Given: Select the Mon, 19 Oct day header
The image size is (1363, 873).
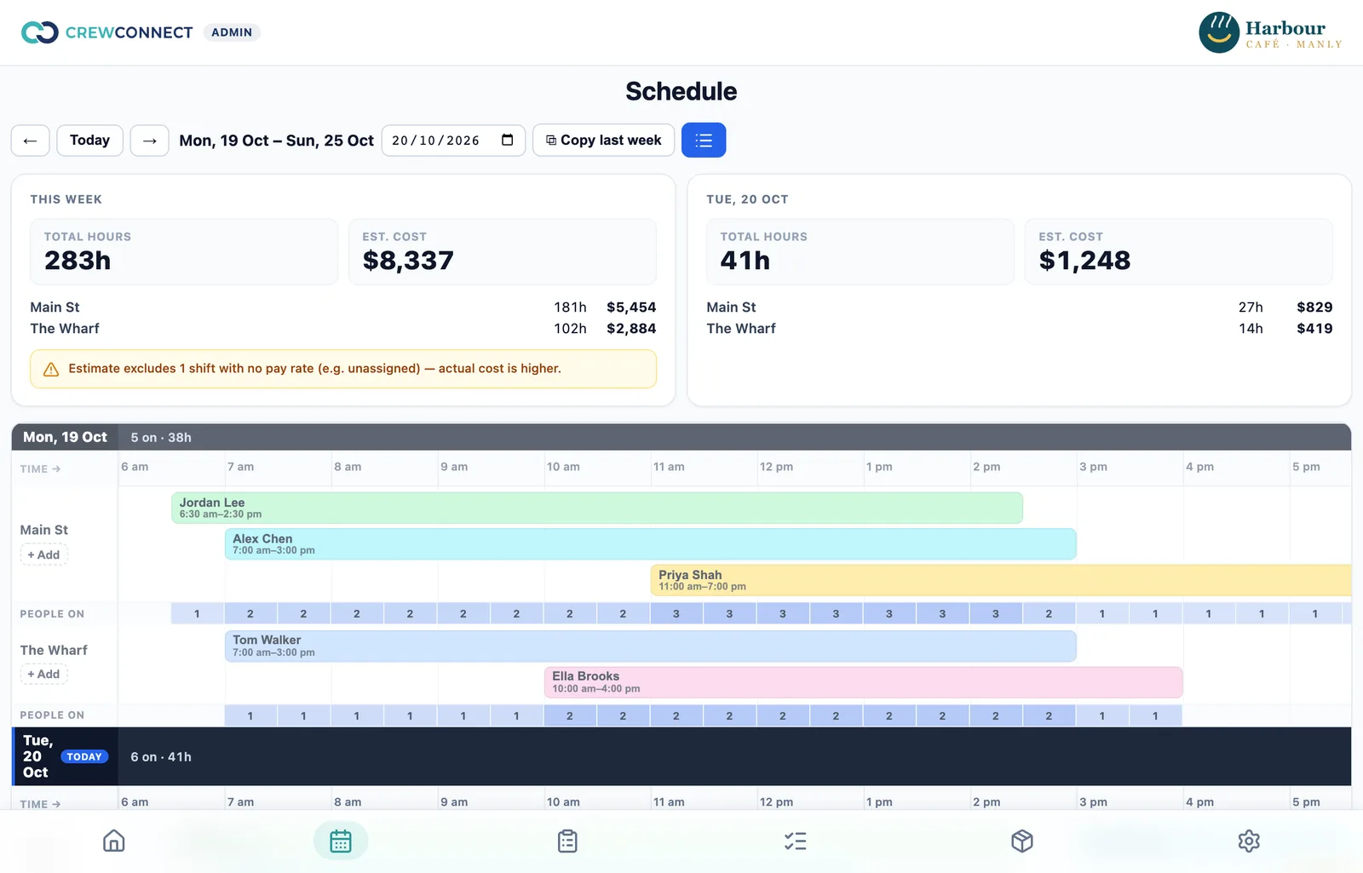Looking at the screenshot, I should click(65, 437).
